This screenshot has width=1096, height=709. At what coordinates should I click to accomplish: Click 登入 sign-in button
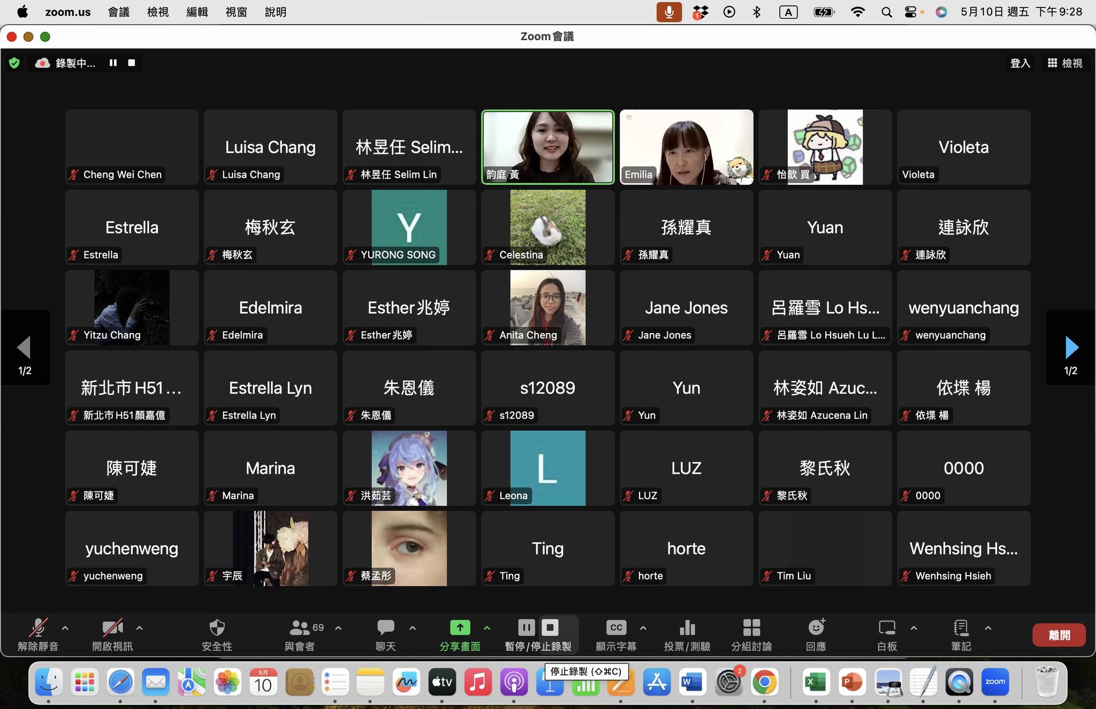coord(1020,63)
